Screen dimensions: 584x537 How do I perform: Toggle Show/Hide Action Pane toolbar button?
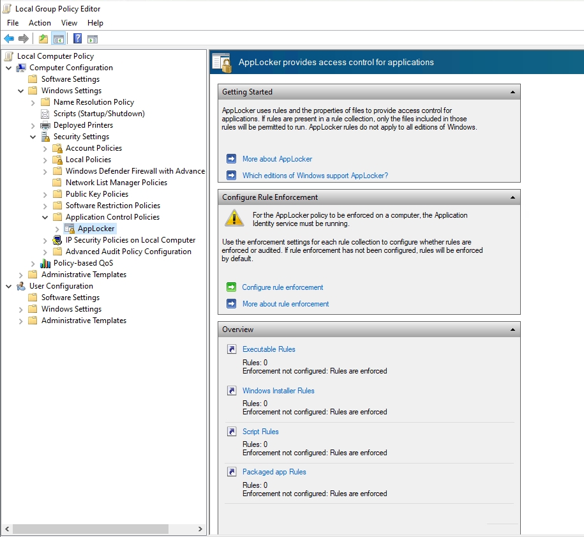click(93, 39)
